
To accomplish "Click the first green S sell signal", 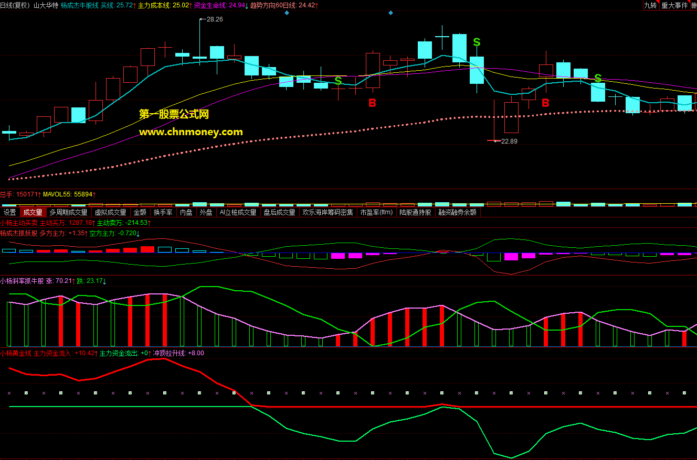I will click(x=339, y=81).
